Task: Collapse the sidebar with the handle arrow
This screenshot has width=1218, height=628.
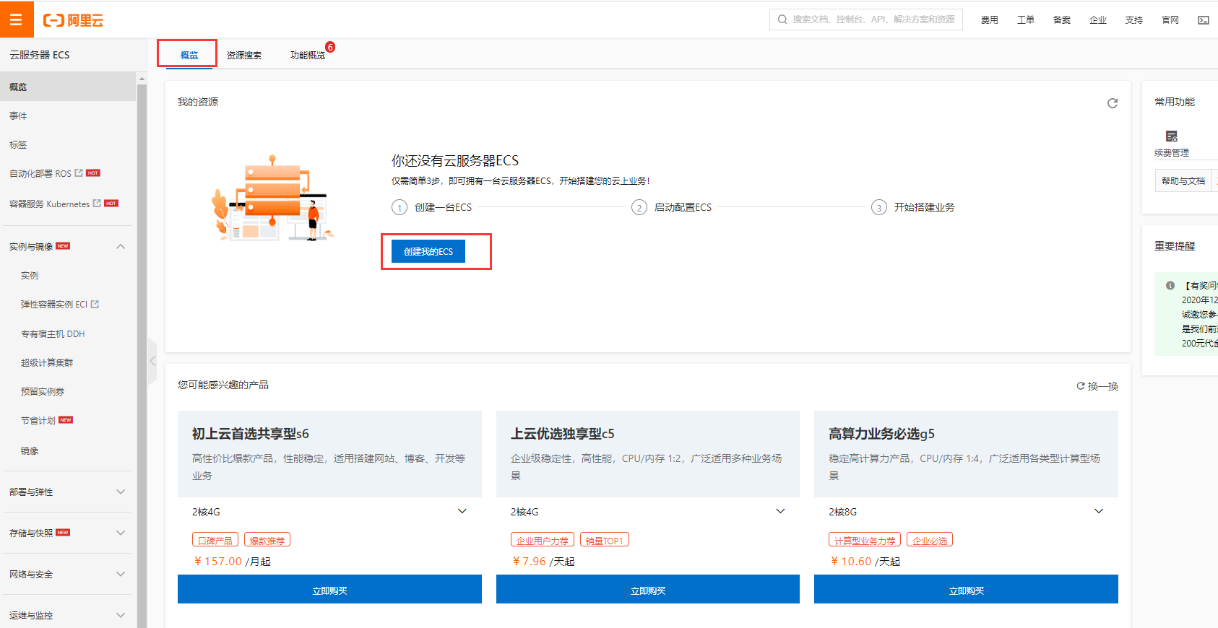Action: coord(152,361)
